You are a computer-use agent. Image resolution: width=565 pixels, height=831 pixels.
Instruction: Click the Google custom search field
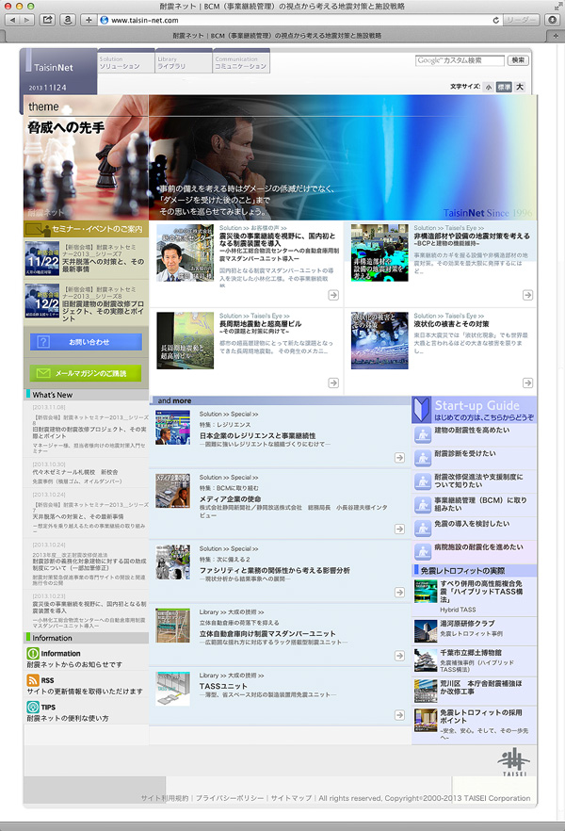[460, 60]
